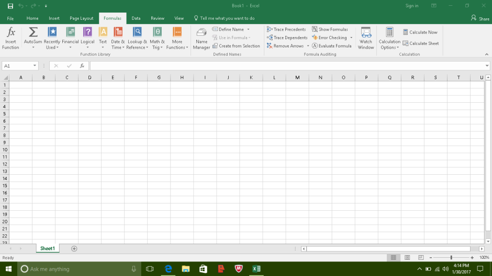This screenshot has height=276, width=492.
Task: Open the Logical functions library
Action: coord(87,38)
